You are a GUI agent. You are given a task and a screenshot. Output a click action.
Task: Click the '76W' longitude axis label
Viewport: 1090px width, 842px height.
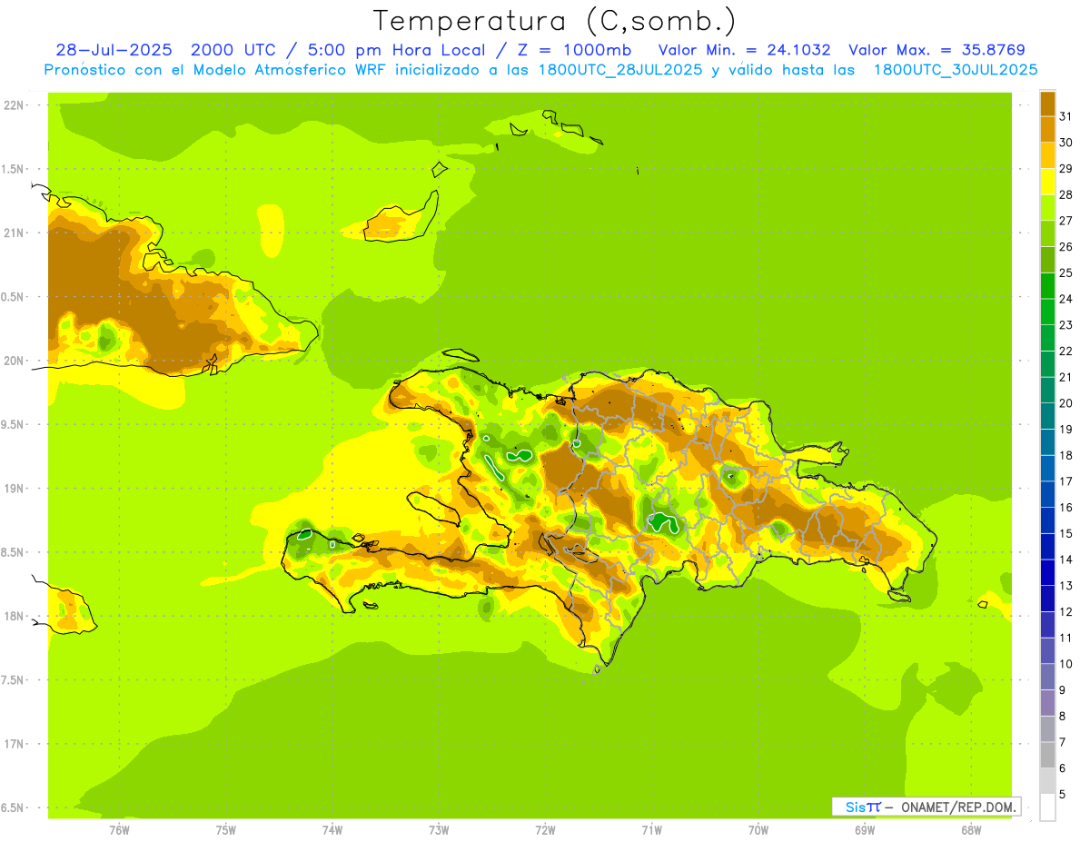[119, 830]
